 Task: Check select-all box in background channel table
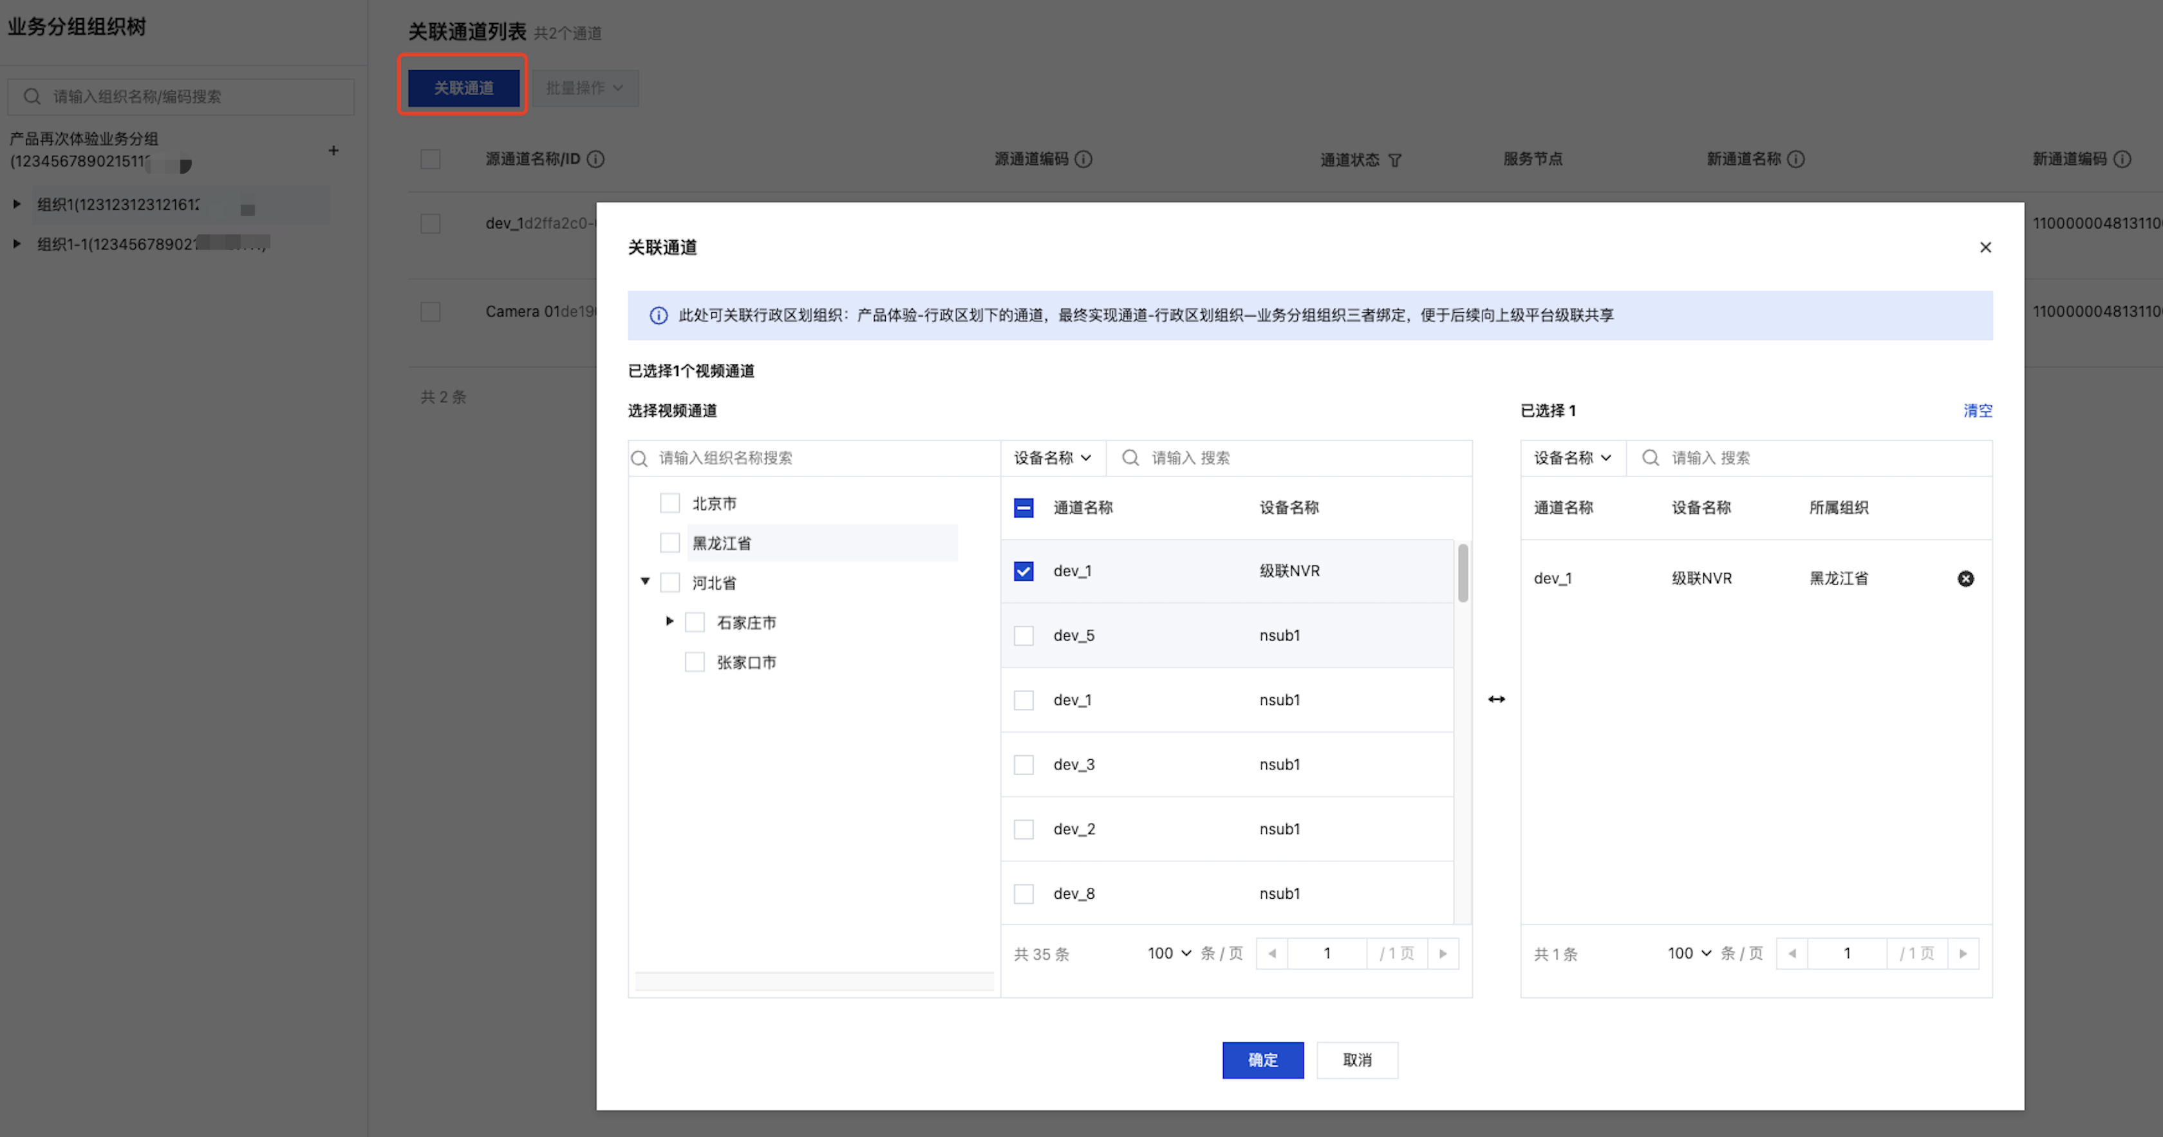430,159
